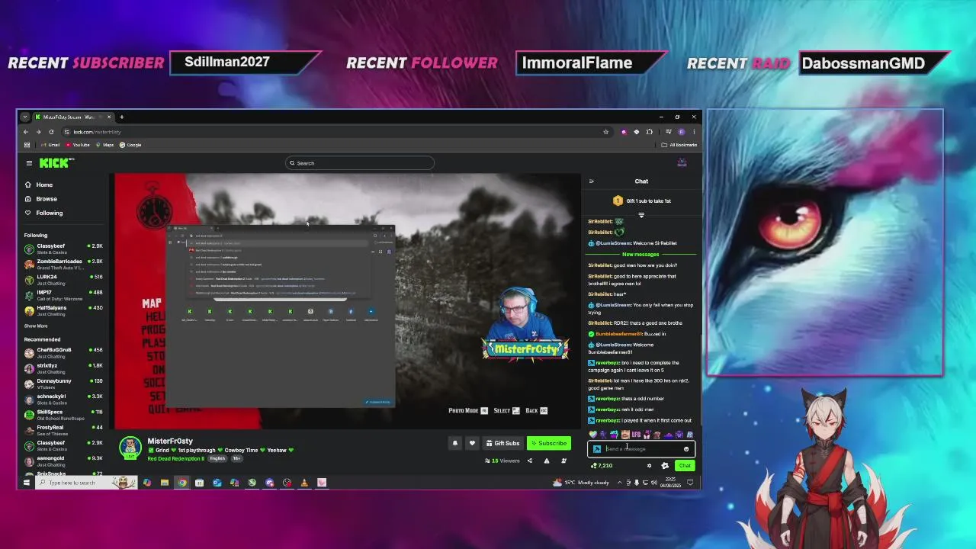
Task: Toggle channel notifications bell
Action: point(455,443)
